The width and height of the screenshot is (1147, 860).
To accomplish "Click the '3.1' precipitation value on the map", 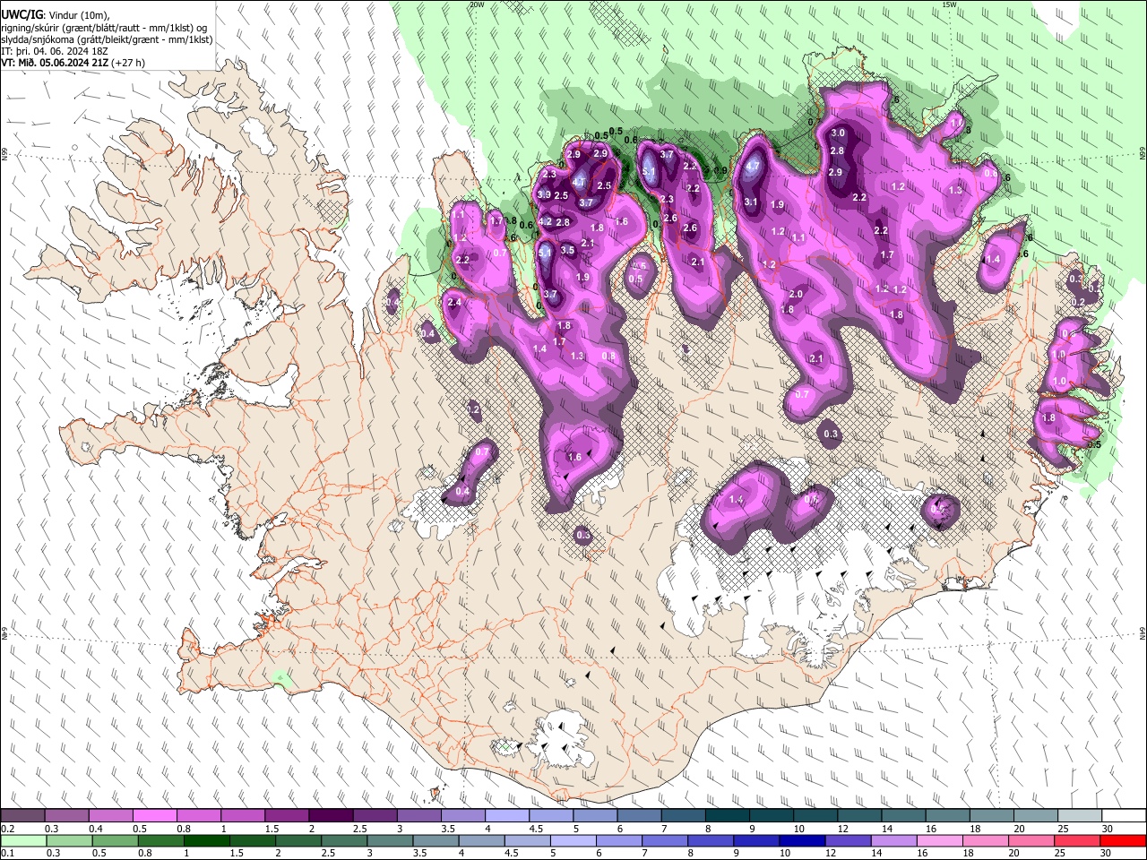I will pos(751,202).
